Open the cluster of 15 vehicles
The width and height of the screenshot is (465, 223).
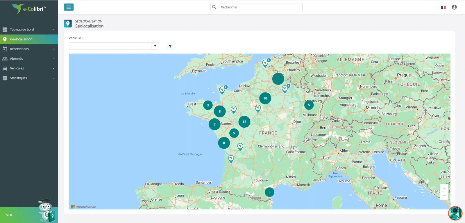(x=244, y=122)
